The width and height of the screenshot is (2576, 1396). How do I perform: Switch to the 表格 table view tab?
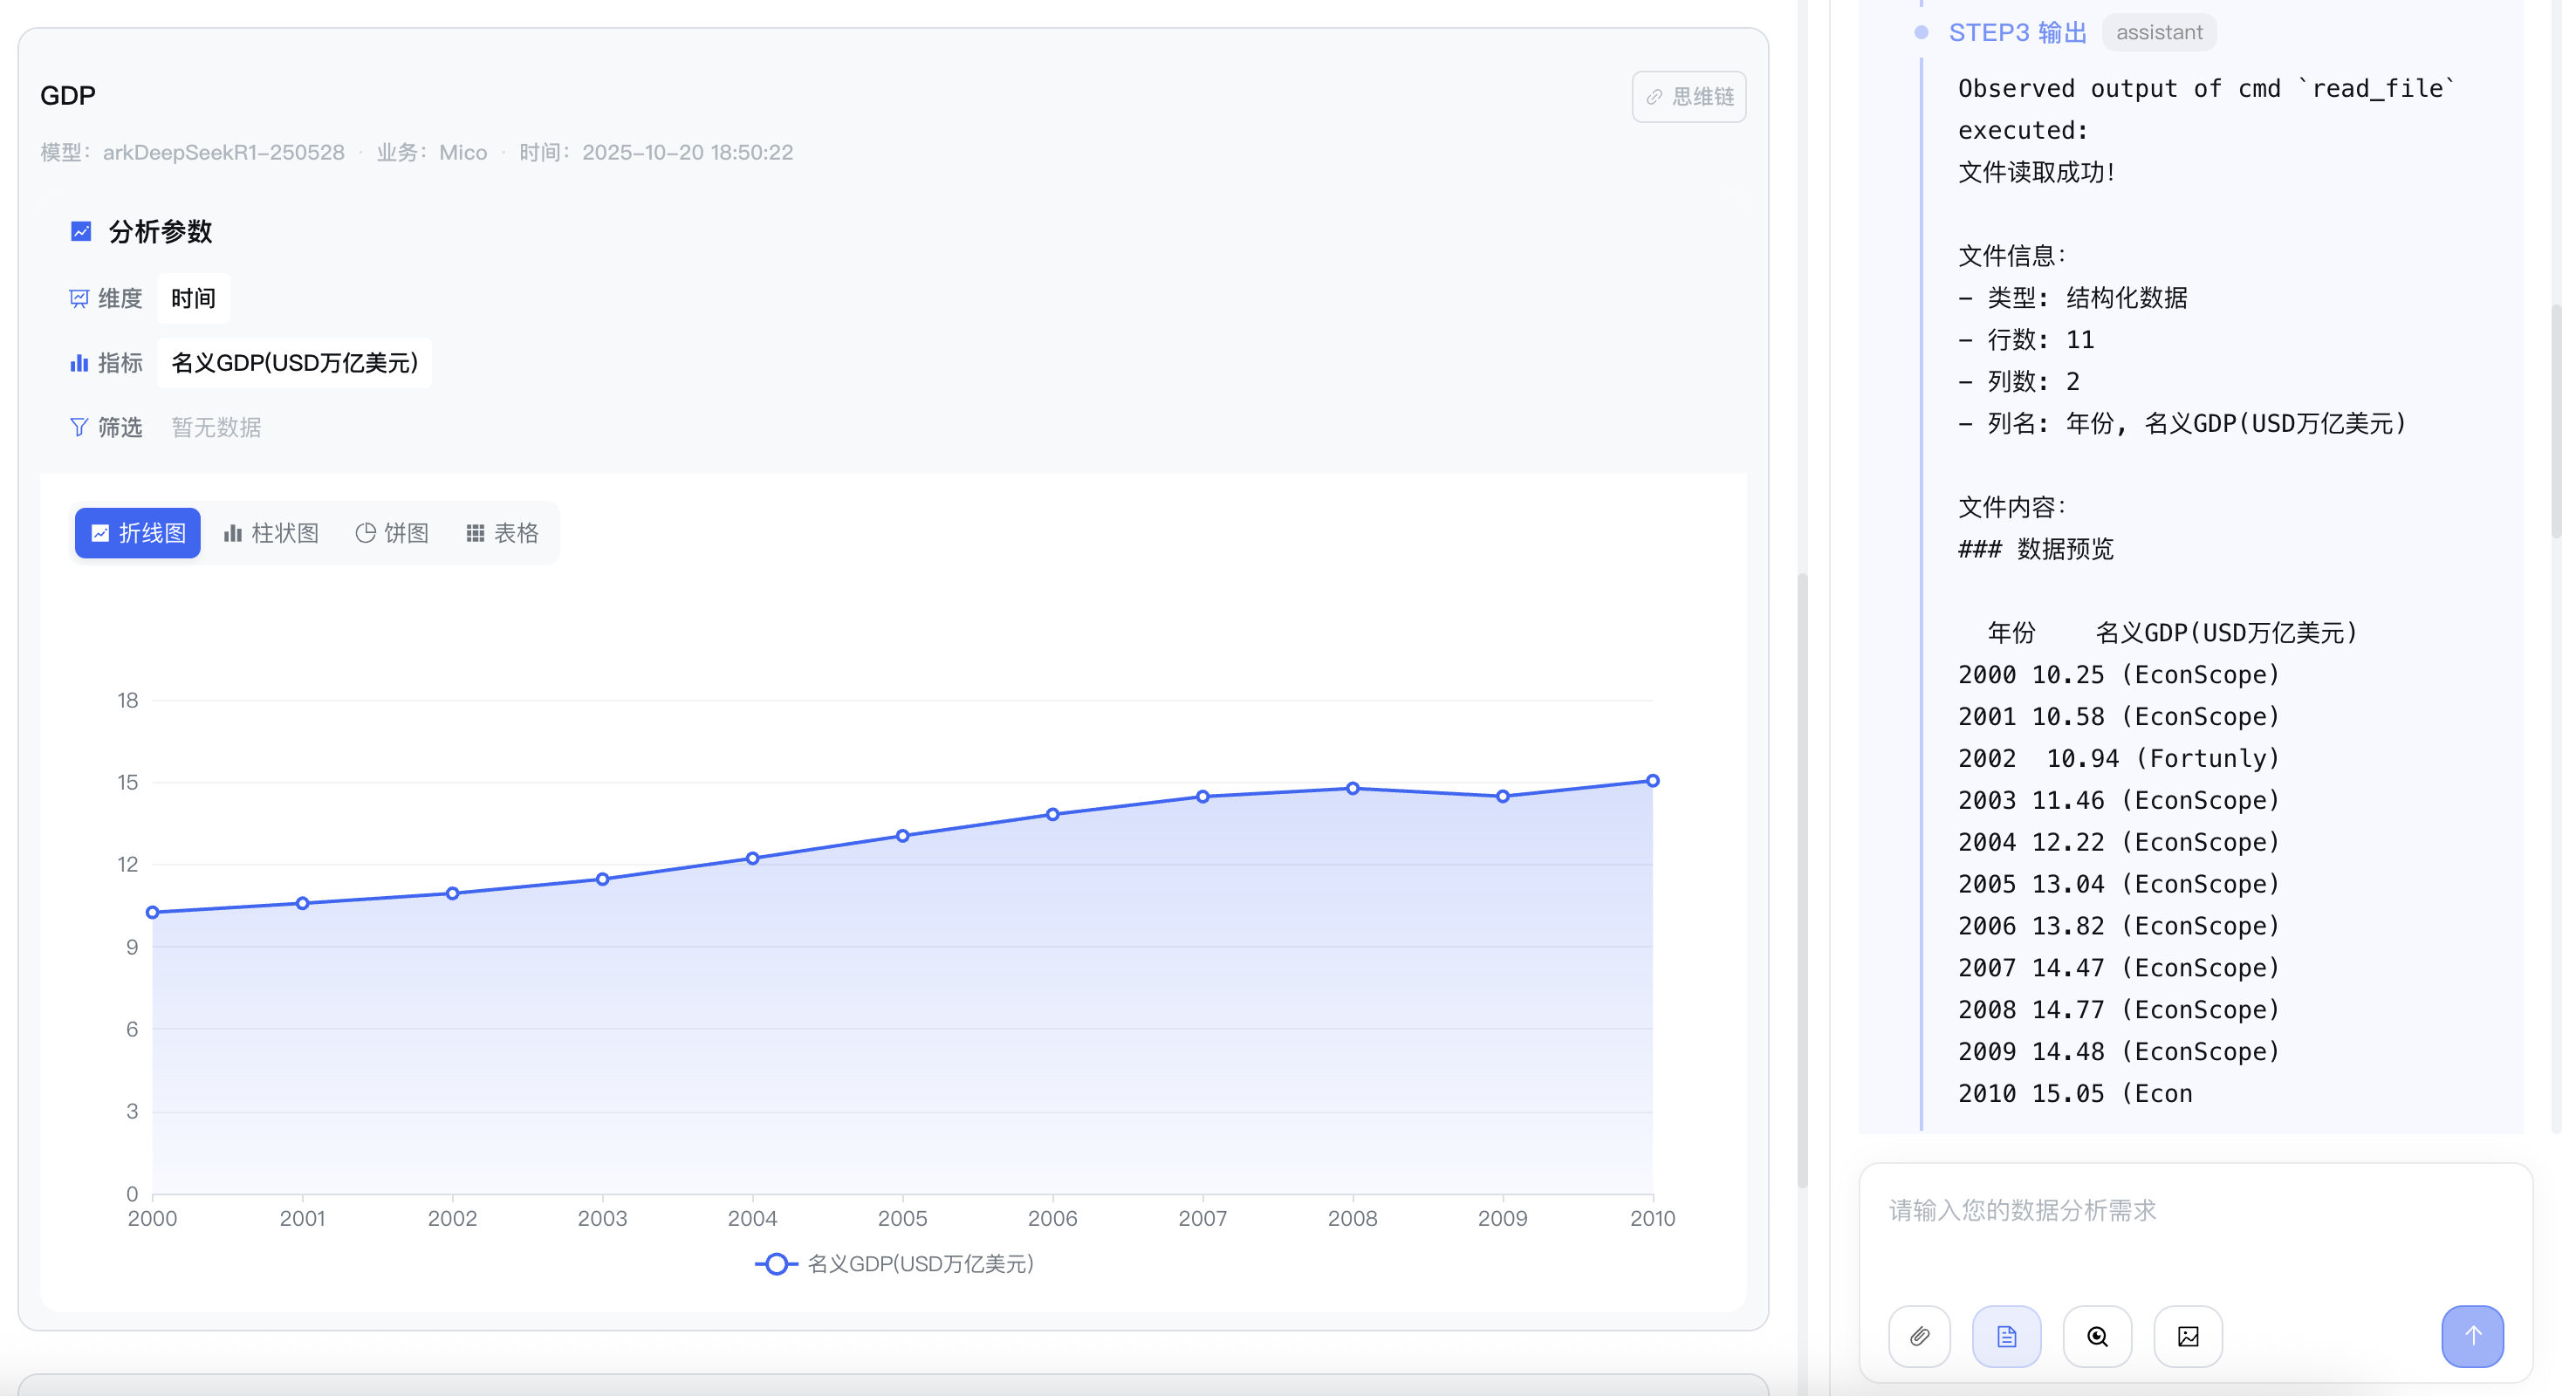click(x=502, y=533)
